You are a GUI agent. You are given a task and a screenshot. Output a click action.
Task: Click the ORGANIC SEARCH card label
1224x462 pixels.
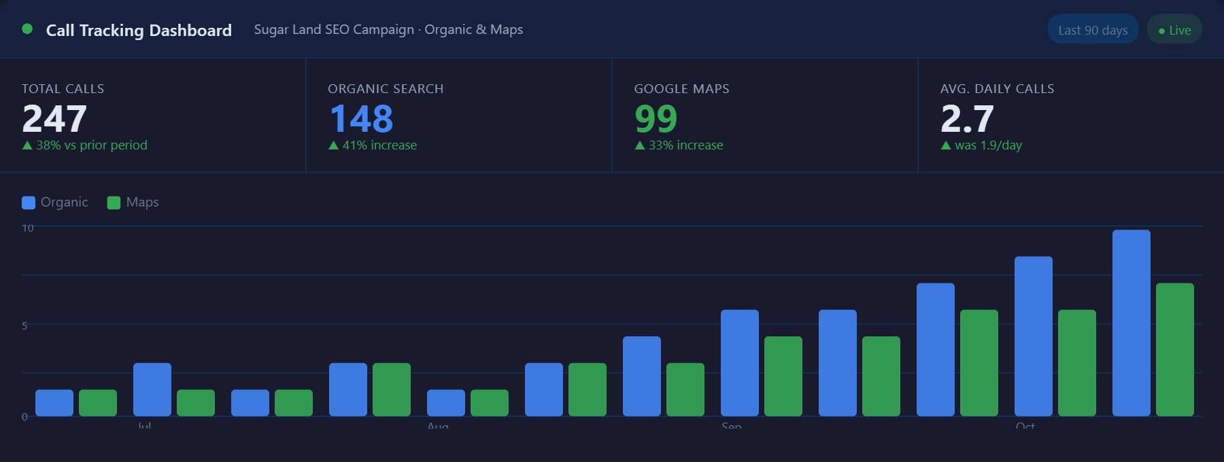tap(386, 89)
